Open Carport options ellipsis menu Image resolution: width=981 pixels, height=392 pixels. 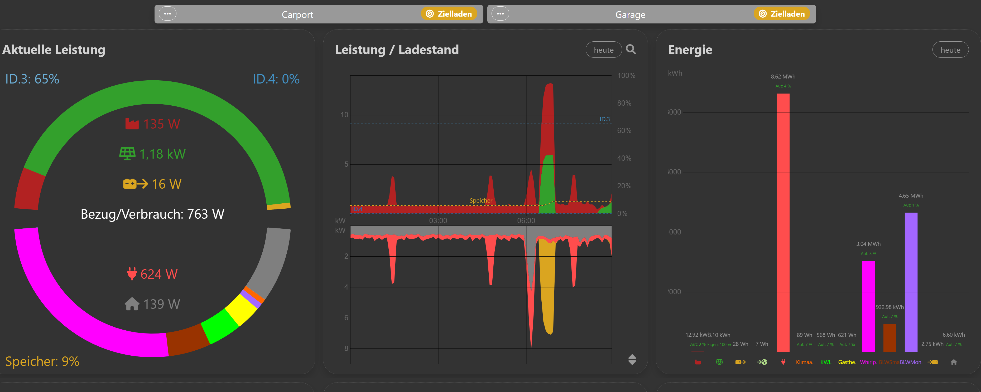(167, 14)
